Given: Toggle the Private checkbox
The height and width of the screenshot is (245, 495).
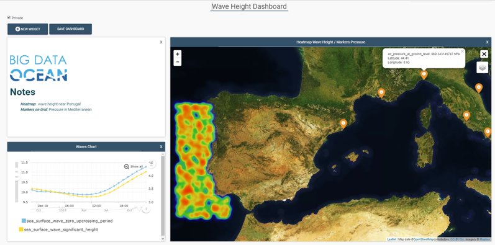Looking at the screenshot, I should (x=9, y=17).
